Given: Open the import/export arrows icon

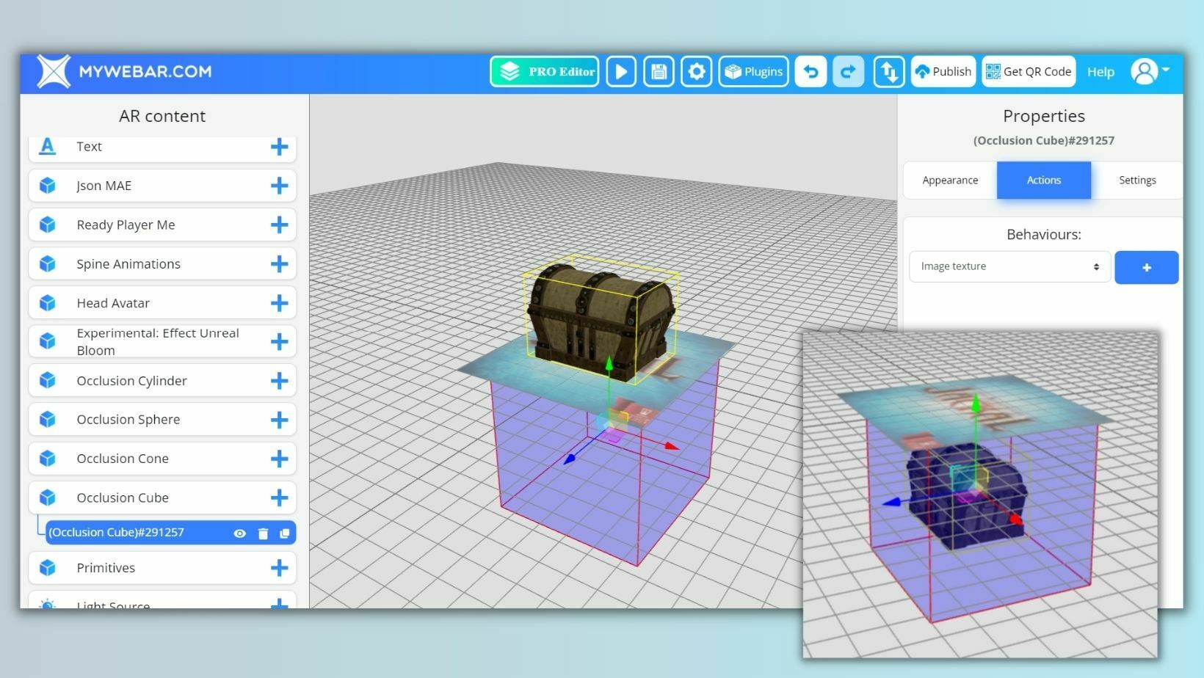Looking at the screenshot, I should [x=888, y=71].
